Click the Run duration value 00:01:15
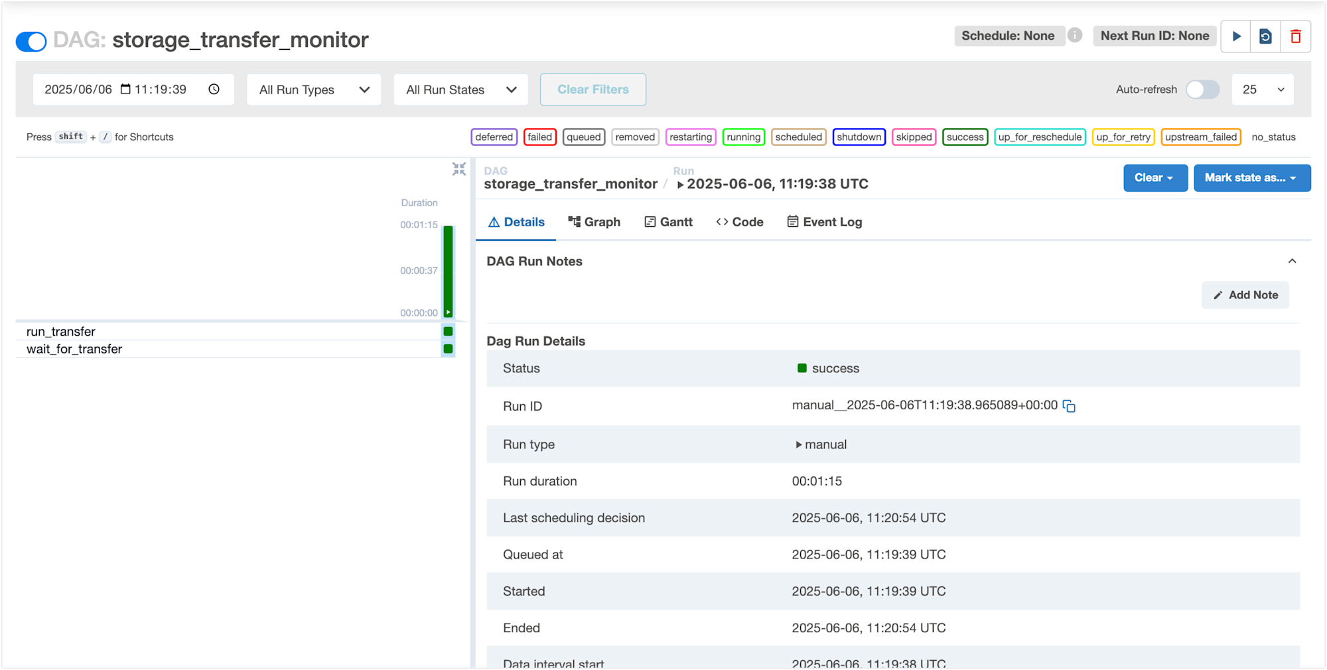 pos(817,482)
